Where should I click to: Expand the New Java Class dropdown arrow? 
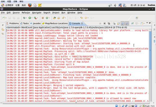[x=49, y=18]
